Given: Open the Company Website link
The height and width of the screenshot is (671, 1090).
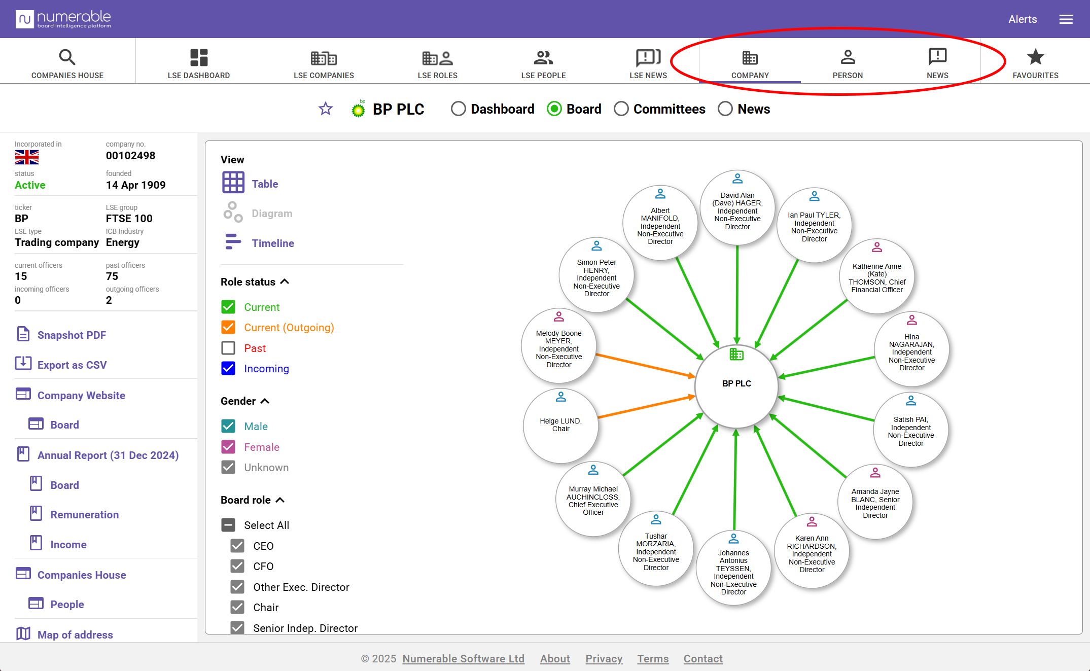Looking at the screenshot, I should [81, 395].
